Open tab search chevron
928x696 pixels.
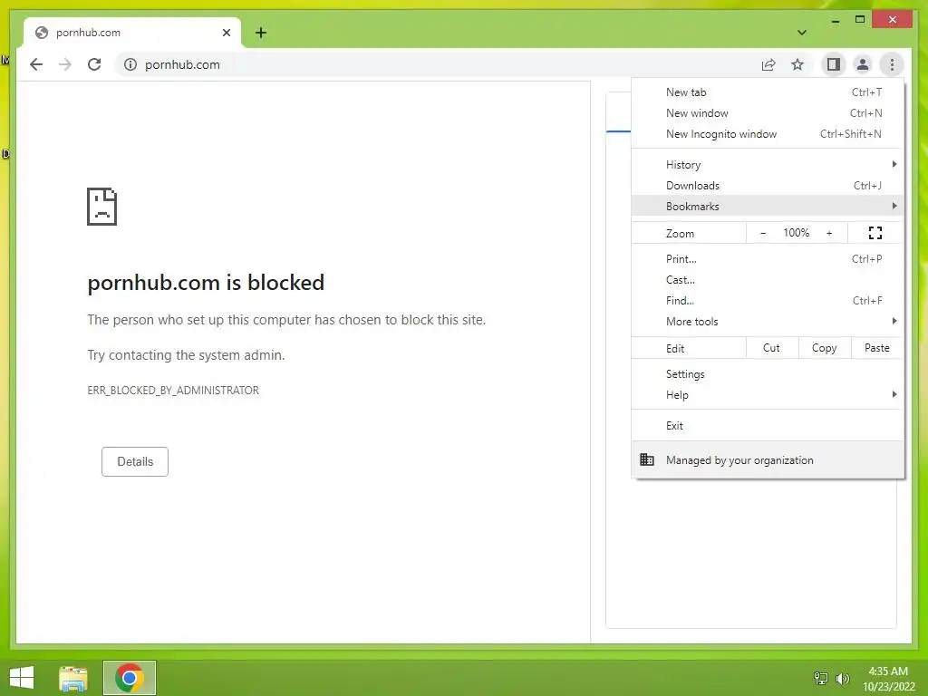[x=802, y=33]
